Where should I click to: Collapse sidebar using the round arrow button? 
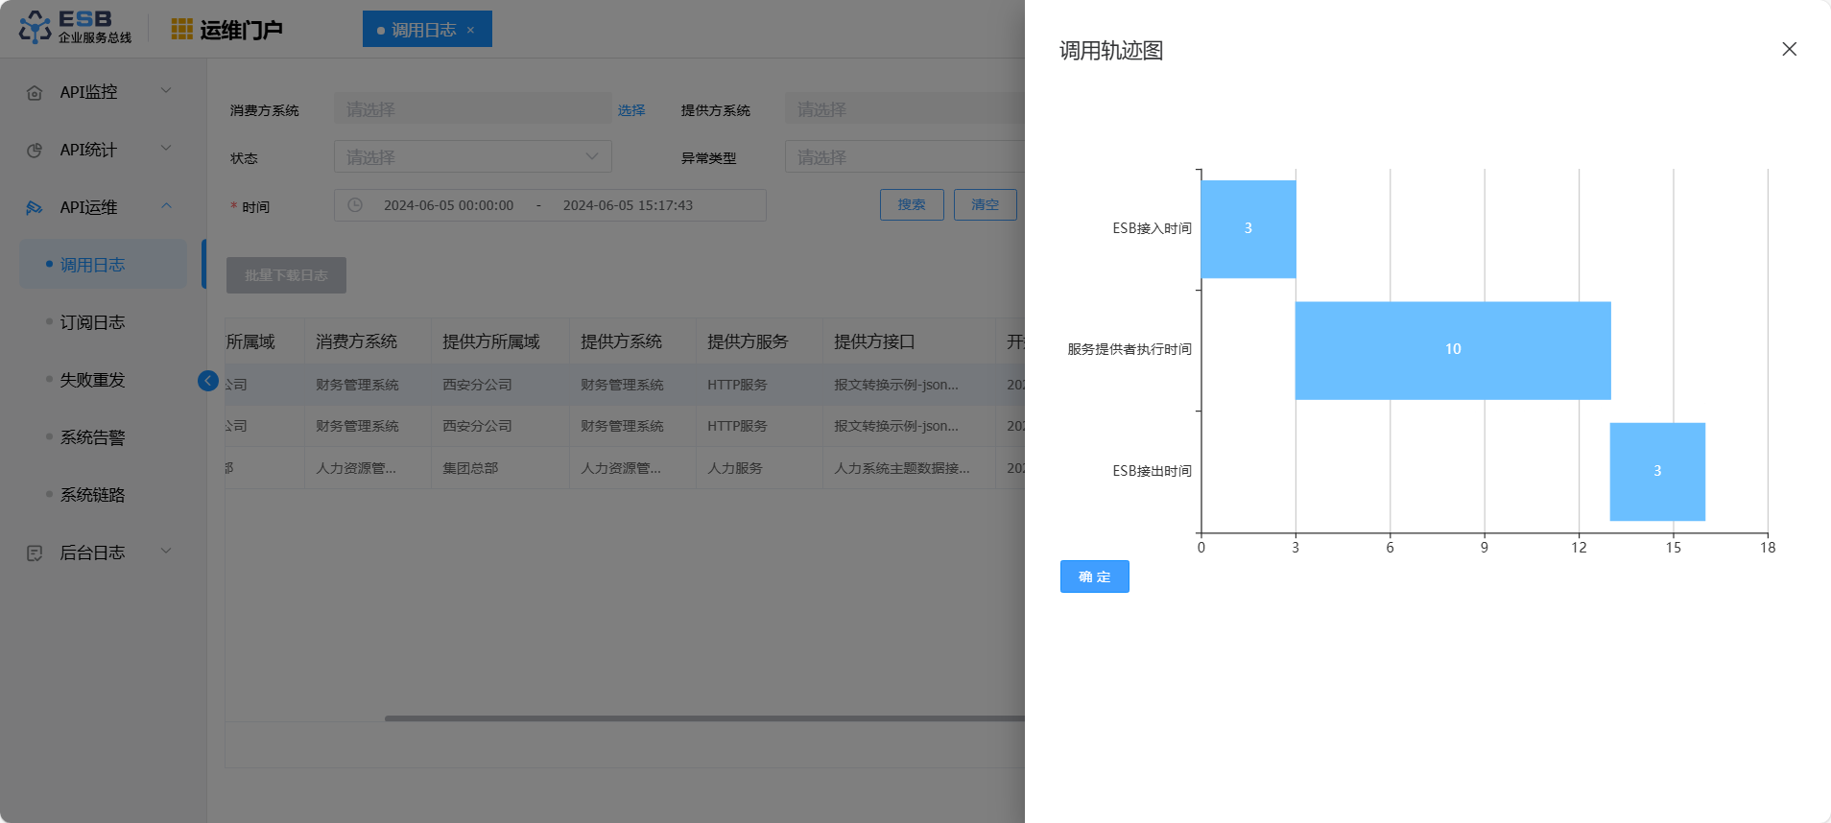tap(207, 381)
